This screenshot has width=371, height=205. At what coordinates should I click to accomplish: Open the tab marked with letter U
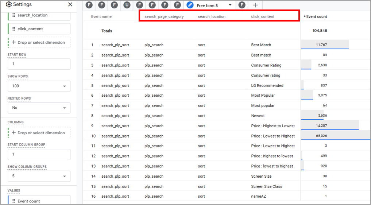[x=127, y=5]
